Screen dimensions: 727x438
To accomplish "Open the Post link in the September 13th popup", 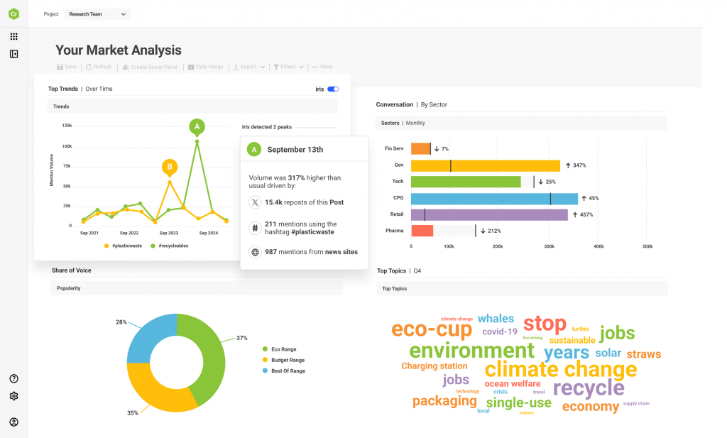I will 337,202.
